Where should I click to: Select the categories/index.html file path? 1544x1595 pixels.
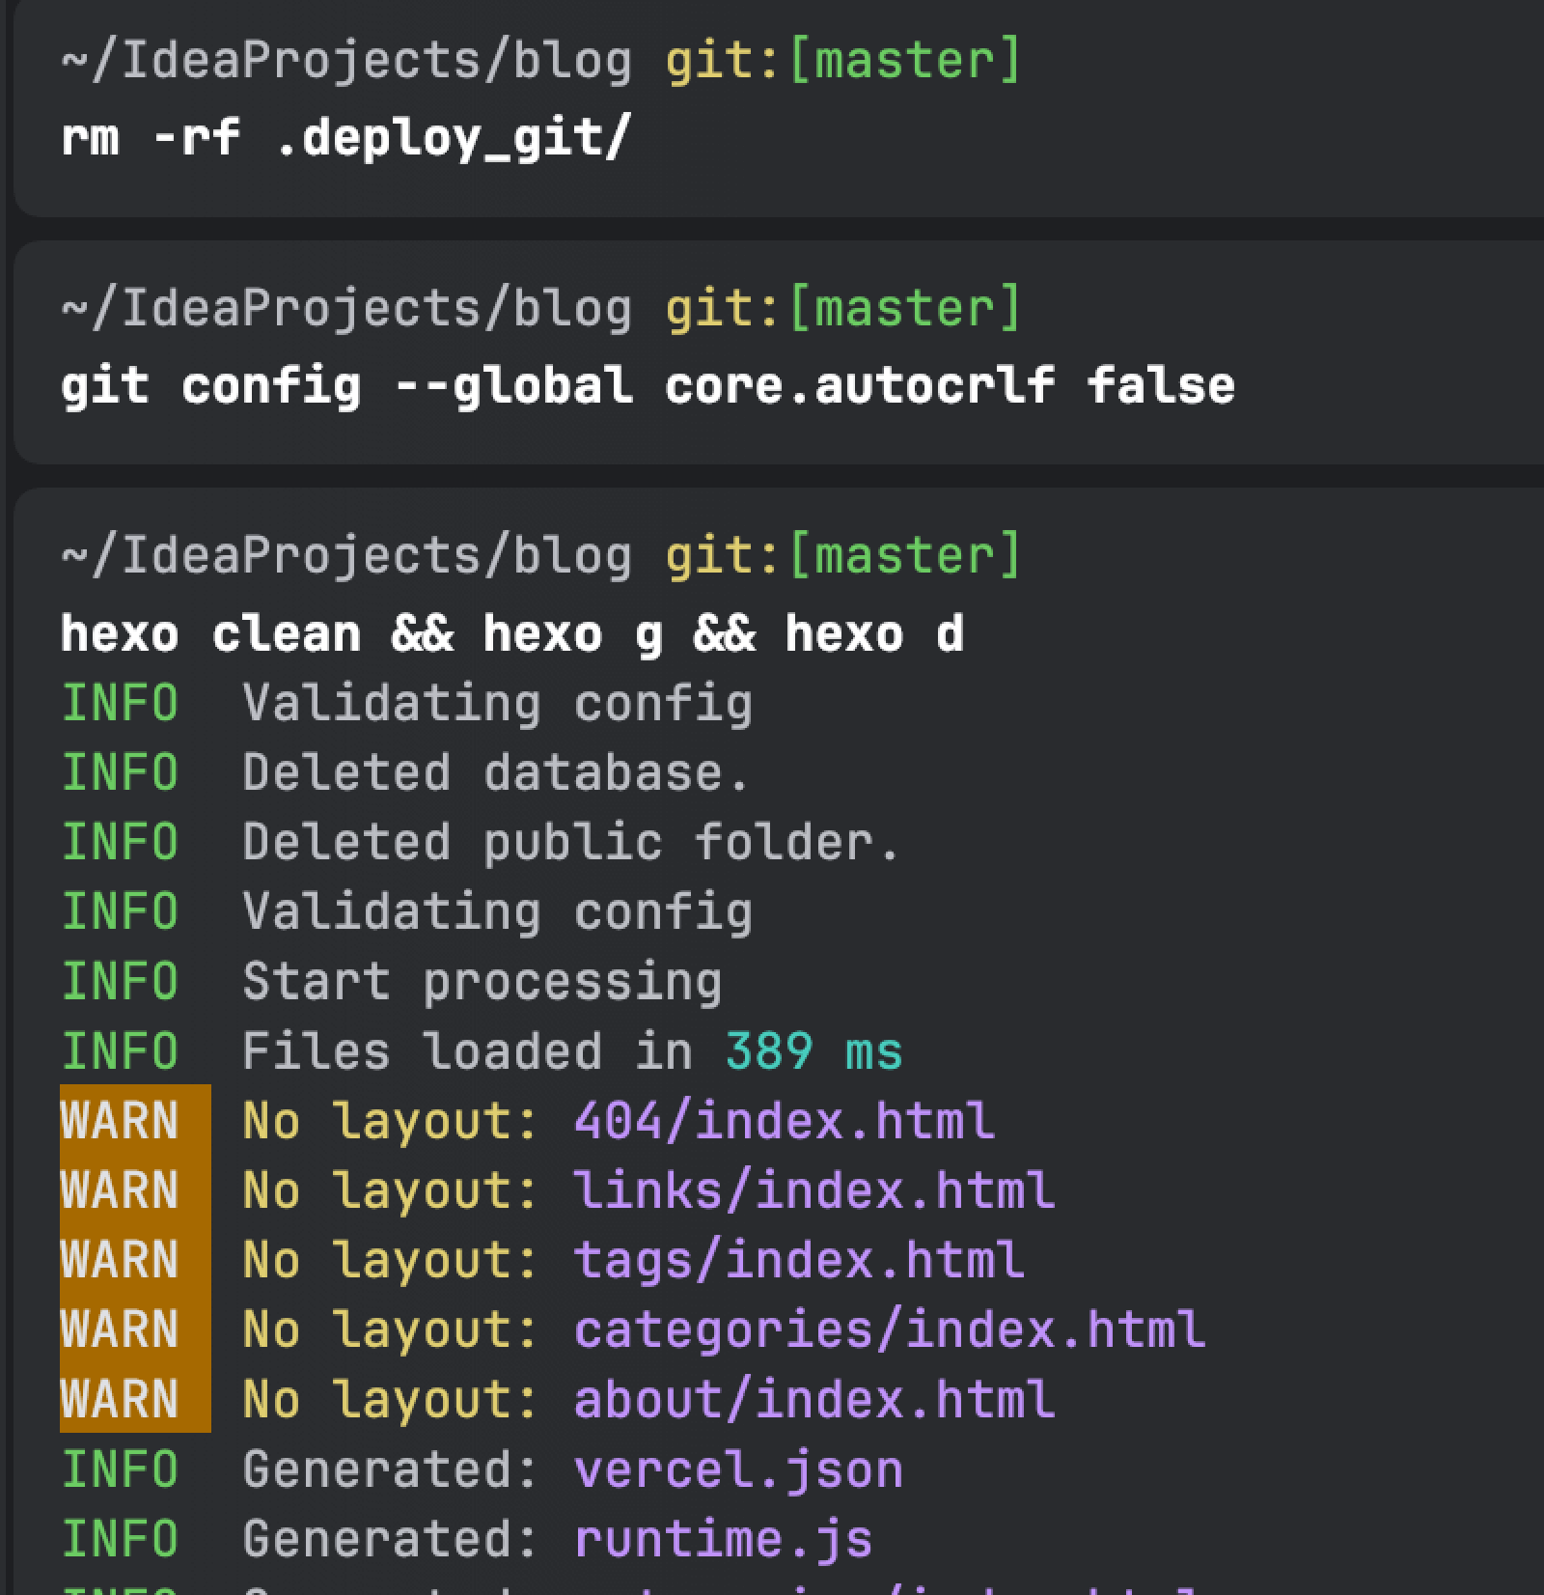tap(890, 1329)
